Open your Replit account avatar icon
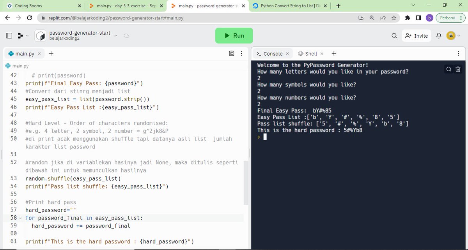 coord(452,35)
